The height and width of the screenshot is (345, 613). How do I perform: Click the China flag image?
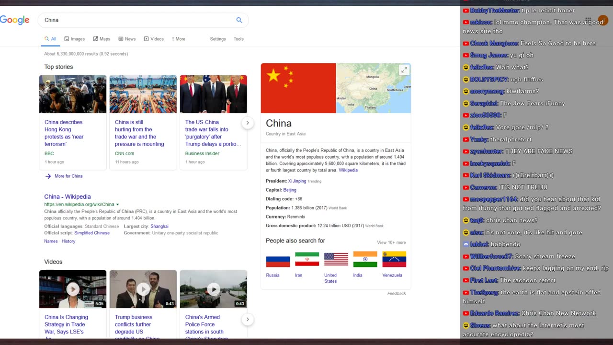click(x=298, y=88)
